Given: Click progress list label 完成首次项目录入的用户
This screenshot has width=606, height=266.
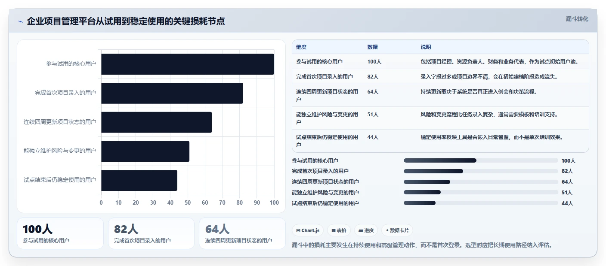Looking at the screenshot, I should (320, 171).
